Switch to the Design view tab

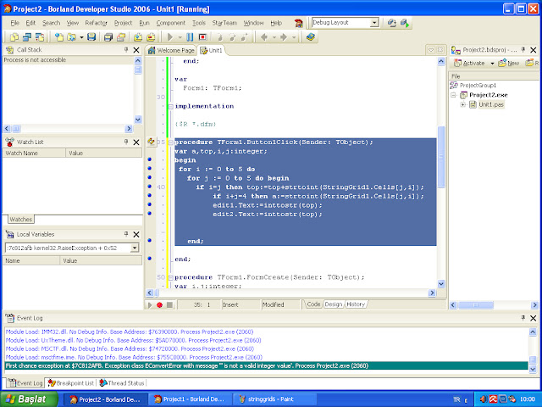point(333,304)
